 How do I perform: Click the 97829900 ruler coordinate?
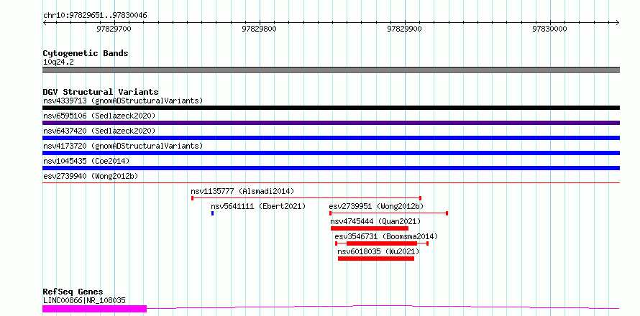coord(404,29)
